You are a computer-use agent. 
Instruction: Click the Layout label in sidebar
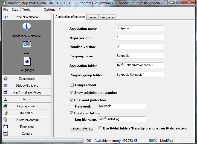pyautogui.click(x=27, y=53)
